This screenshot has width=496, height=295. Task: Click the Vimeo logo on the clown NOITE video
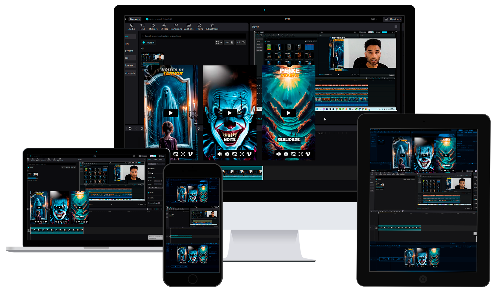[249, 154]
